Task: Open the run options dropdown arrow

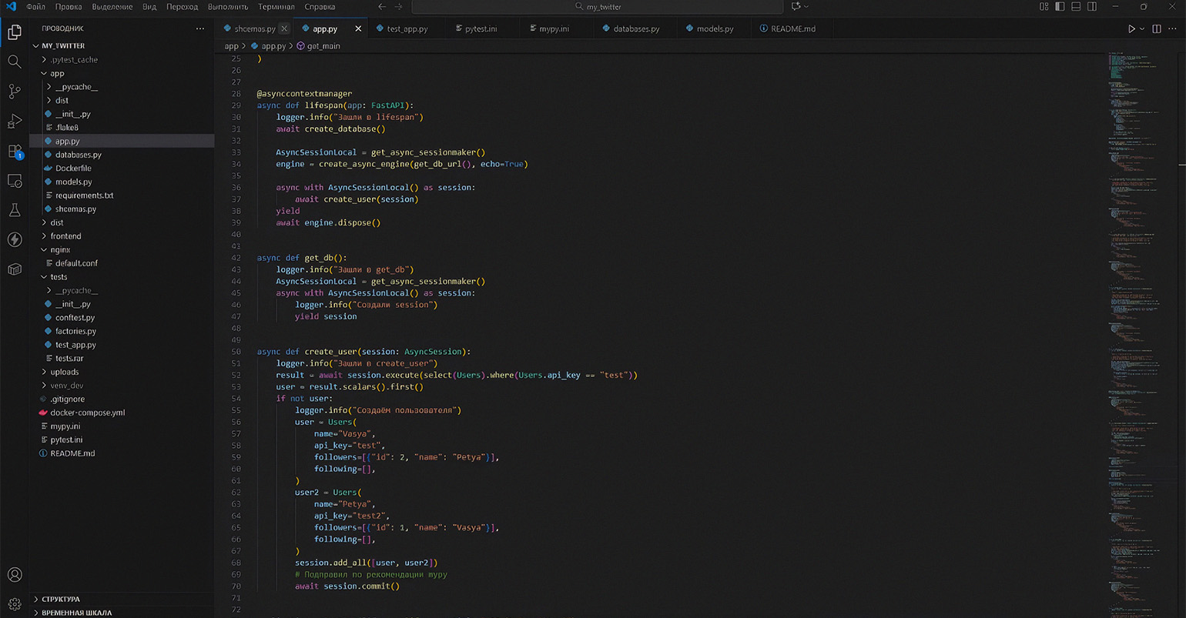Action: (x=1142, y=28)
